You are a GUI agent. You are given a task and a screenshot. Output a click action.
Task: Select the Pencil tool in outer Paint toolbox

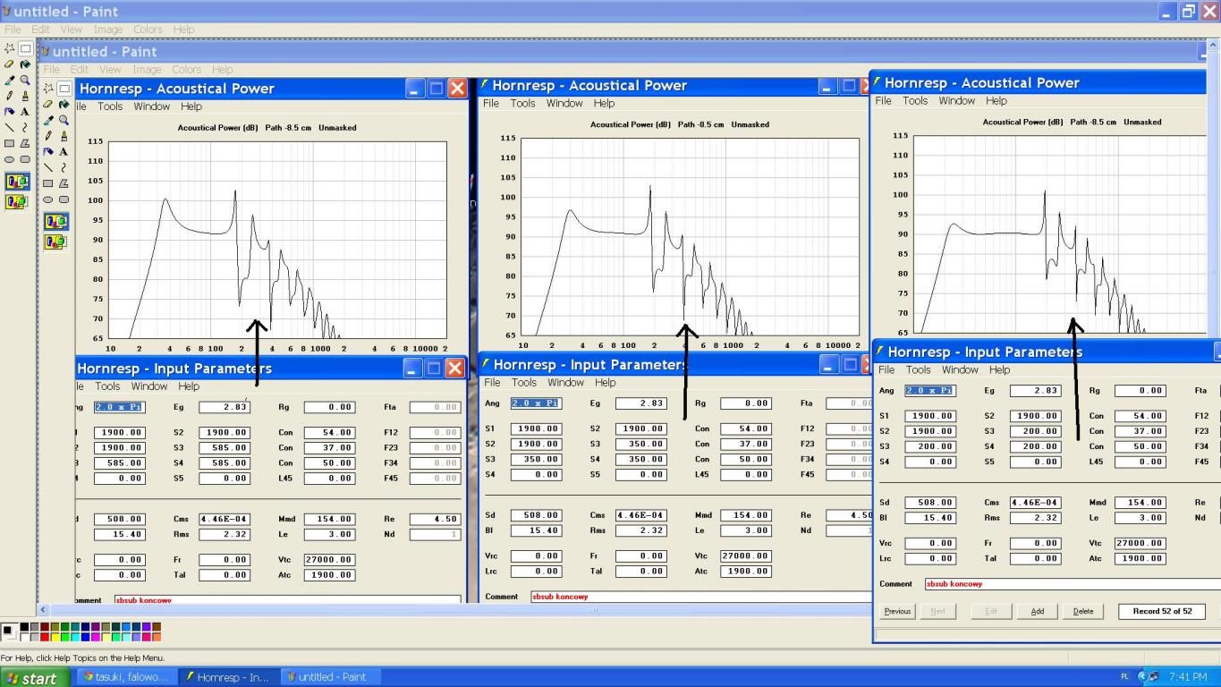[x=10, y=96]
